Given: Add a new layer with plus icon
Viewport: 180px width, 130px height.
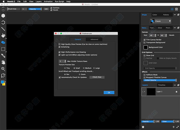Looking at the screenshot, I should tap(174, 127).
